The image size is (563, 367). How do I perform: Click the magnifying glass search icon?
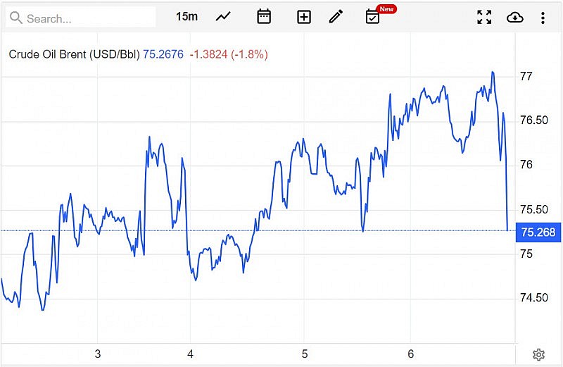coord(15,18)
